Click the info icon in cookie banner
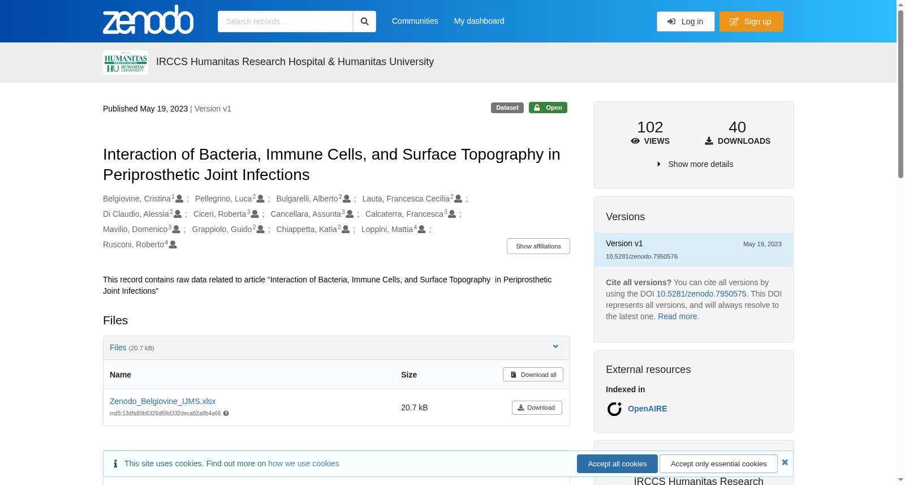The image size is (905, 485). click(115, 463)
